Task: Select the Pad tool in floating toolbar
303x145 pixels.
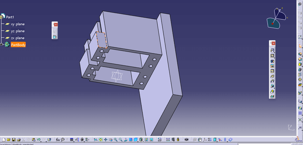Action: tap(272, 50)
